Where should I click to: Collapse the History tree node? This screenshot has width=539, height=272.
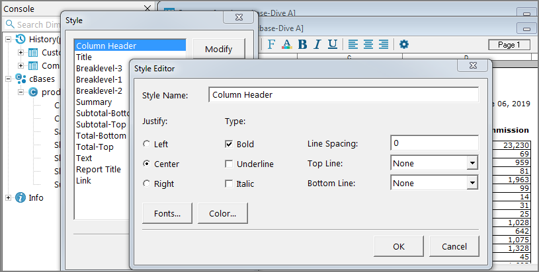(8, 39)
